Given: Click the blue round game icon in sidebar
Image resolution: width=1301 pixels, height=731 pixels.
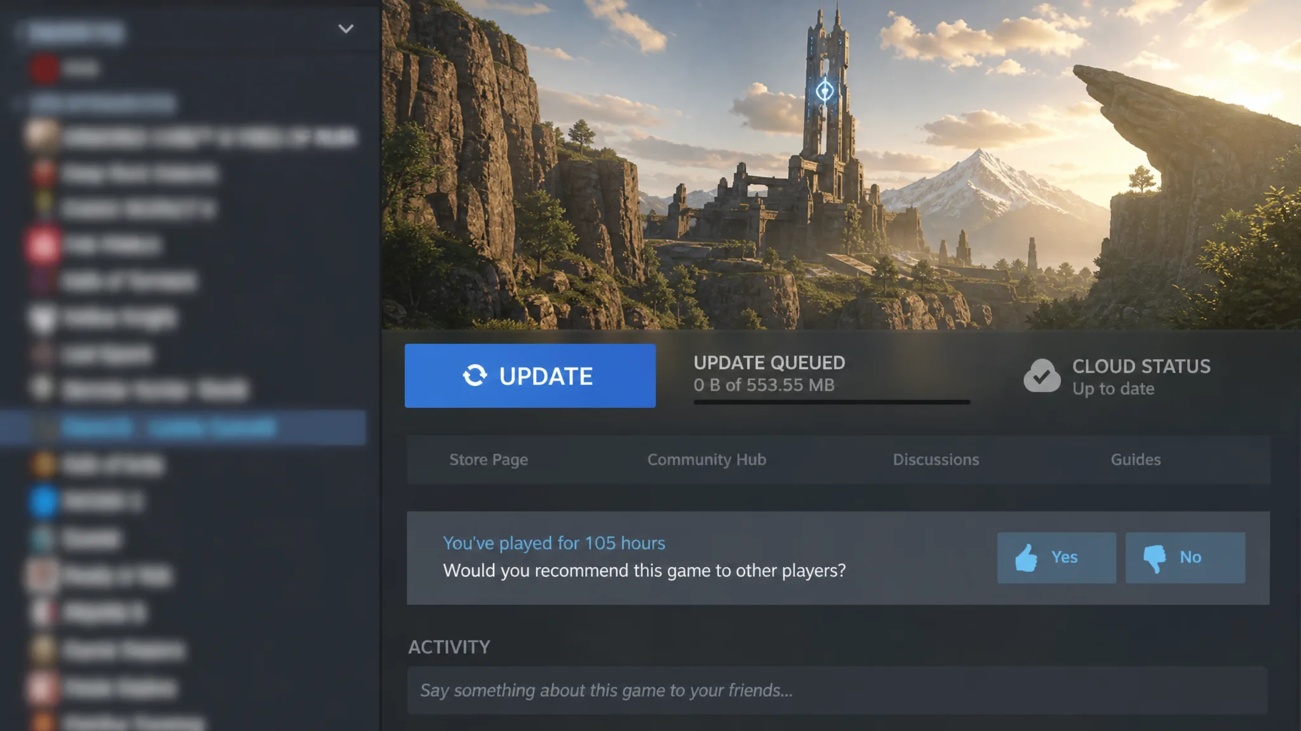Looking at the screenshot, I should 43,501.
